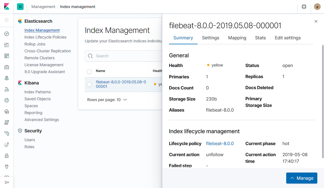Open Visualize via the bar chart icon
This screenshot has width=324, height=188.
pyautogui.click(x=7, y=45)
